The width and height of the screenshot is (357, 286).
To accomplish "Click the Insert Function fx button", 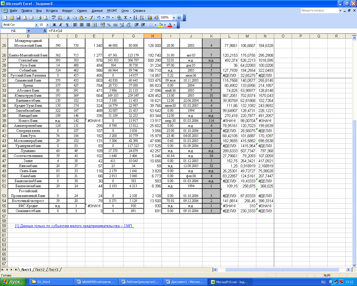I will pyautogui.click(x=45, y=31).
